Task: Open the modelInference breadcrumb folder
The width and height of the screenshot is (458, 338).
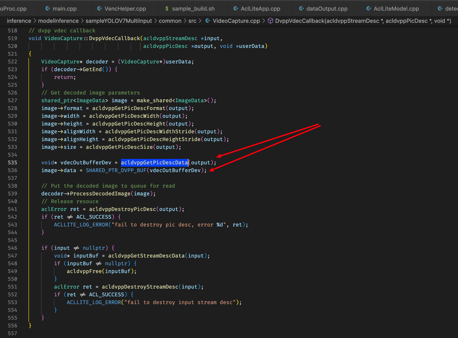Action: (x=58, y=21)
